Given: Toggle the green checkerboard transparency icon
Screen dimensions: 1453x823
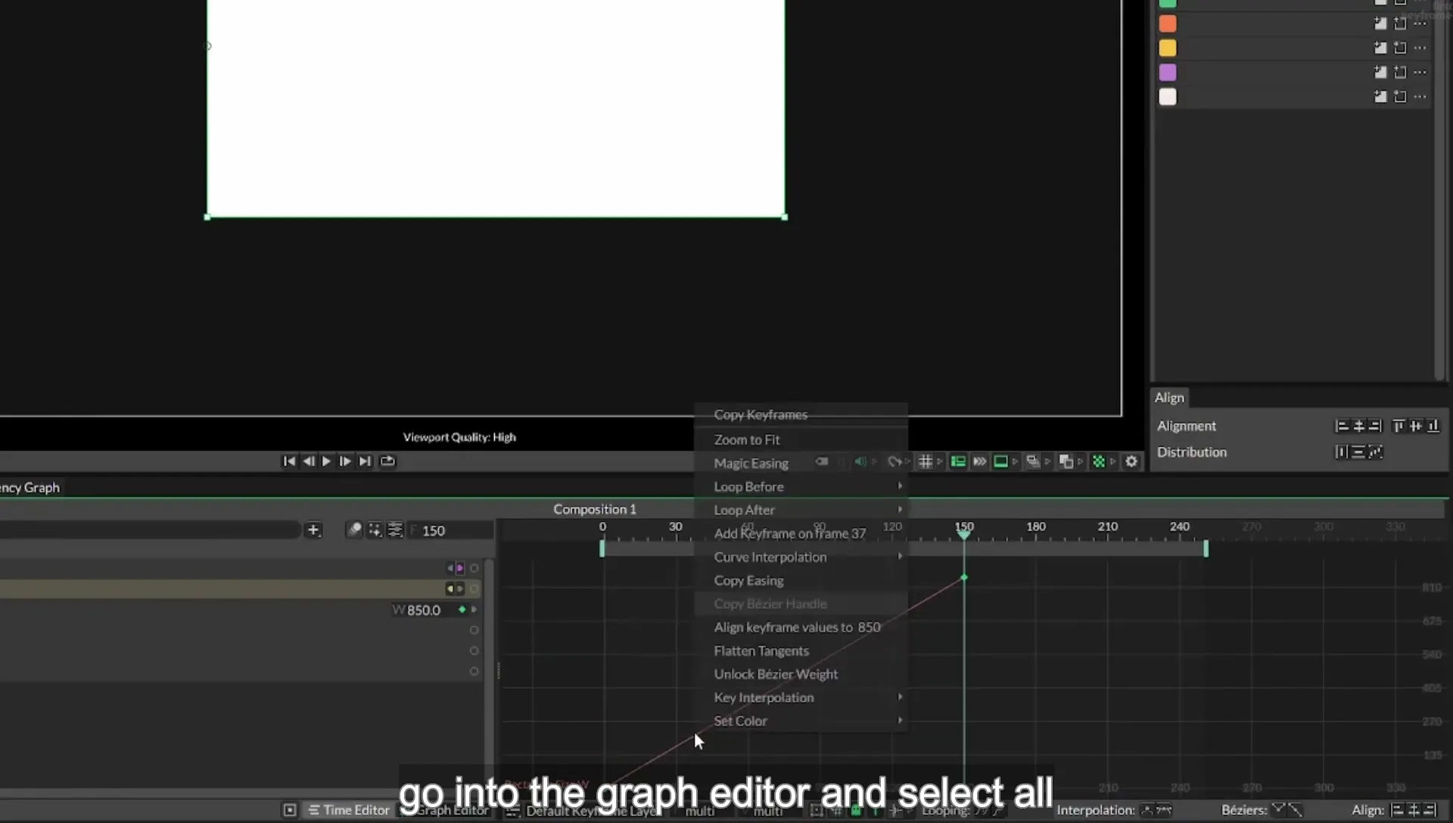Looking at the screenshot, I should 1099,461.
